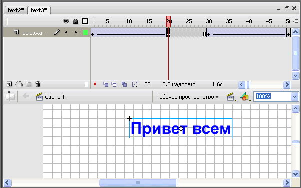
Task: Click the eye icon in timeline header
Action: [66, 21]
